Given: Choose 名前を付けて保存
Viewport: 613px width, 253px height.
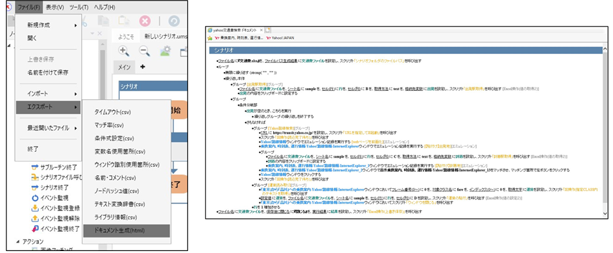Looking at the screenshot, I should [x=48, y=73].
